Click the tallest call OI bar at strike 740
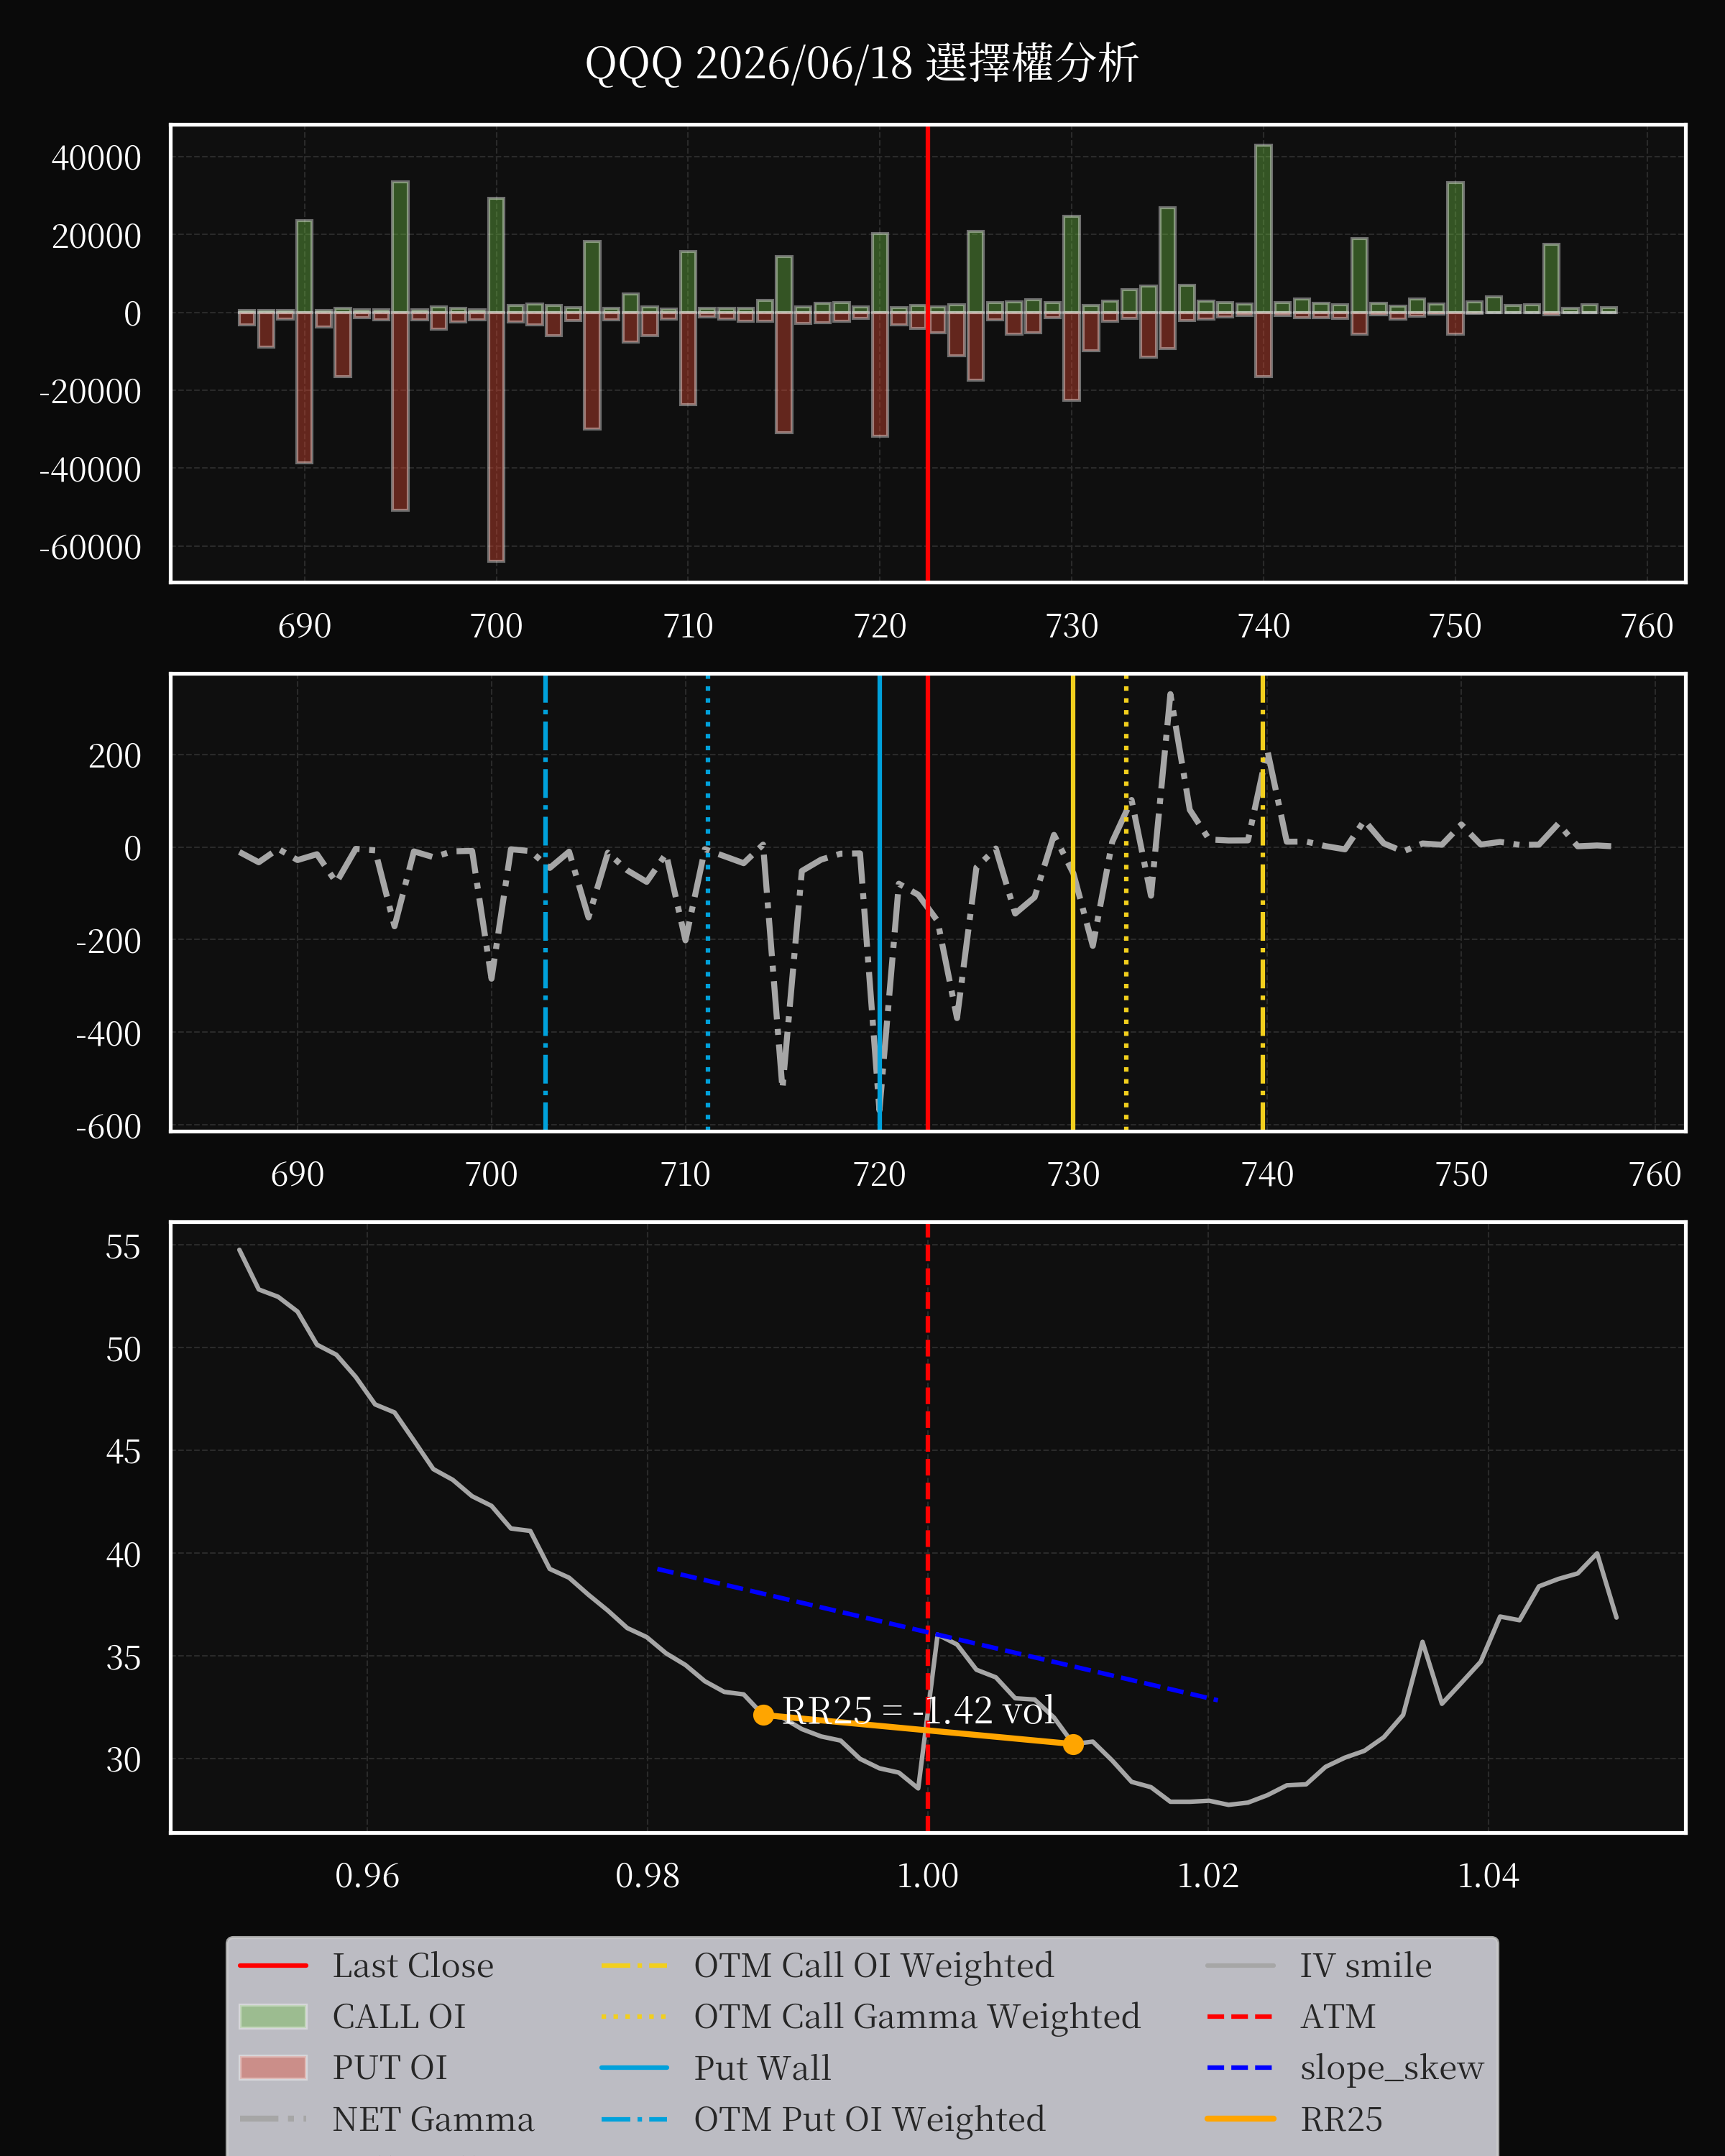The image size is (1725, 2156). tap(1263, 229)
